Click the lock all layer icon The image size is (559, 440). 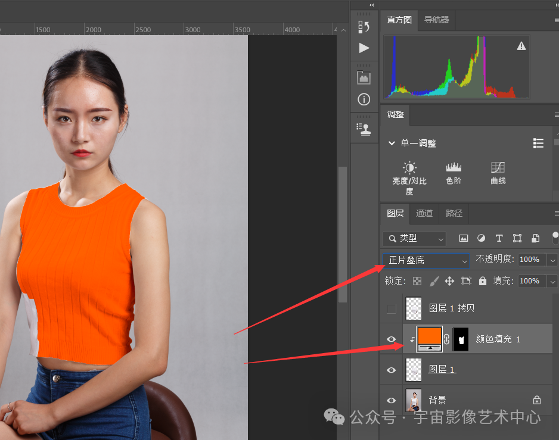(482, 281)
